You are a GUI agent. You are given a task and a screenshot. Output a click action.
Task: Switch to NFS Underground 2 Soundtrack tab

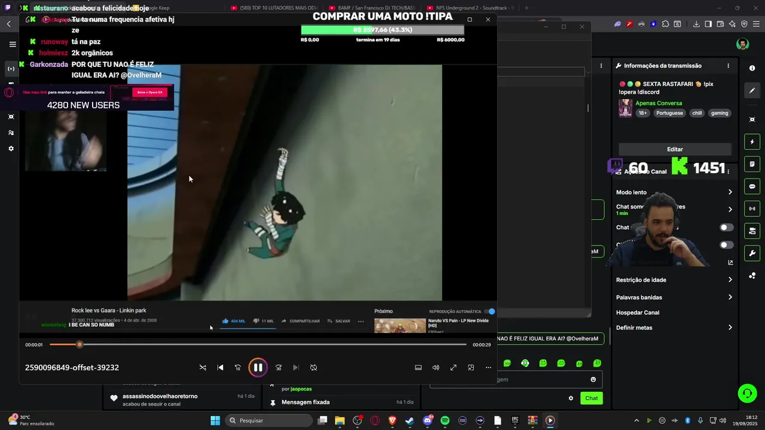pos(470,8)
